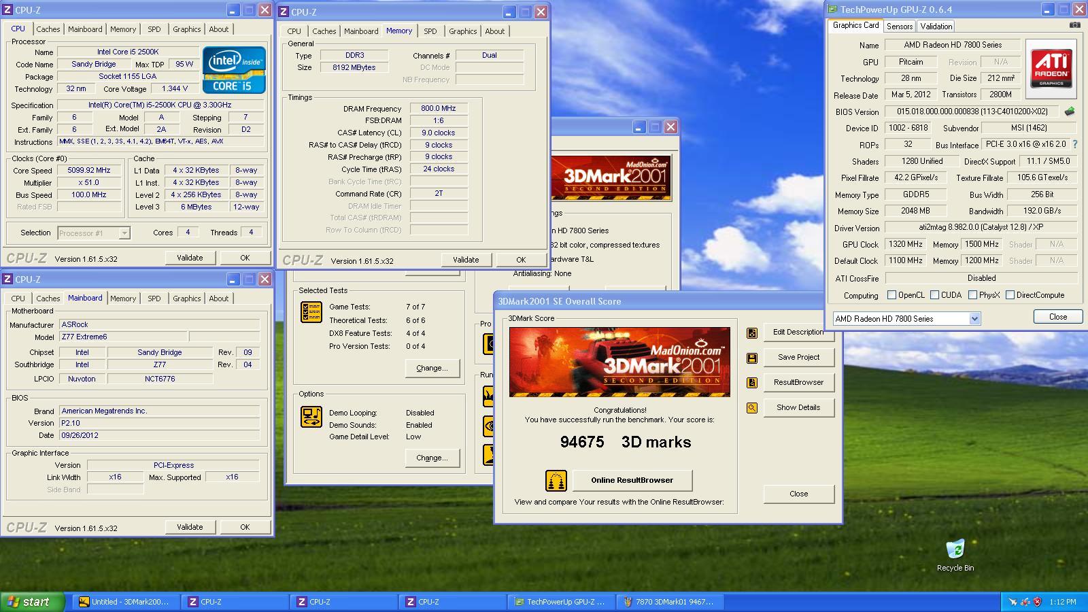
Task: Click the 3DMark2001 banner in the score dialog
Action: tap(619, 362)
